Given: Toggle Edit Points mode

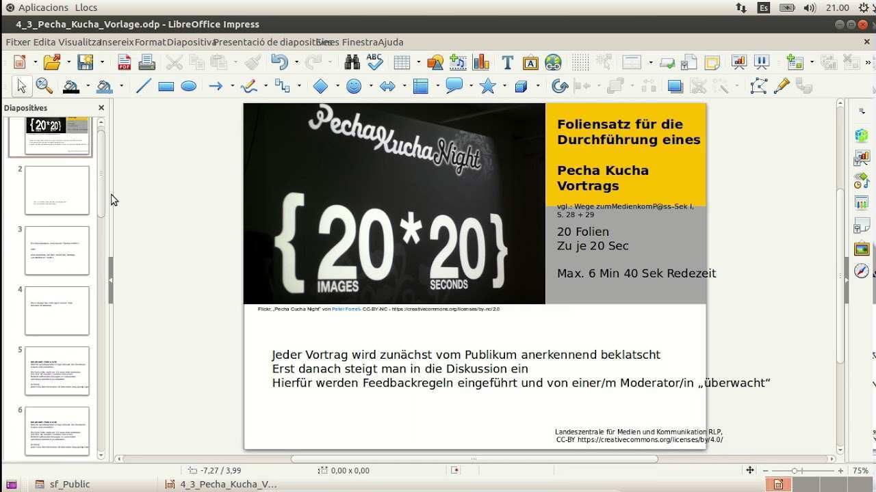Looking at the screenshot, I should 758,87.
